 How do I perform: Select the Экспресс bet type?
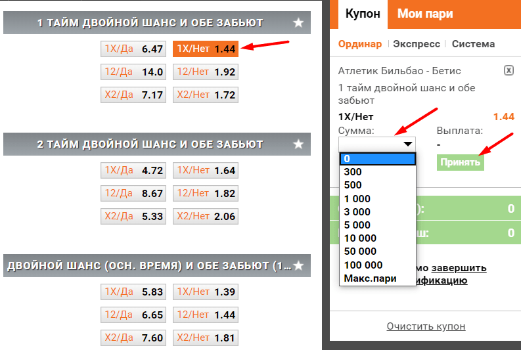point(417,44)
